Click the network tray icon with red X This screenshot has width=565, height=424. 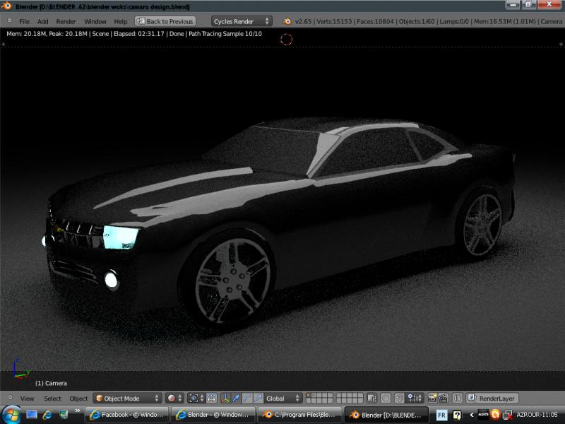(508, 415)
